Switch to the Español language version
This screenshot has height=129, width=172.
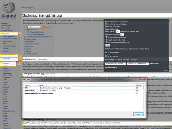[x=5, y=92]
